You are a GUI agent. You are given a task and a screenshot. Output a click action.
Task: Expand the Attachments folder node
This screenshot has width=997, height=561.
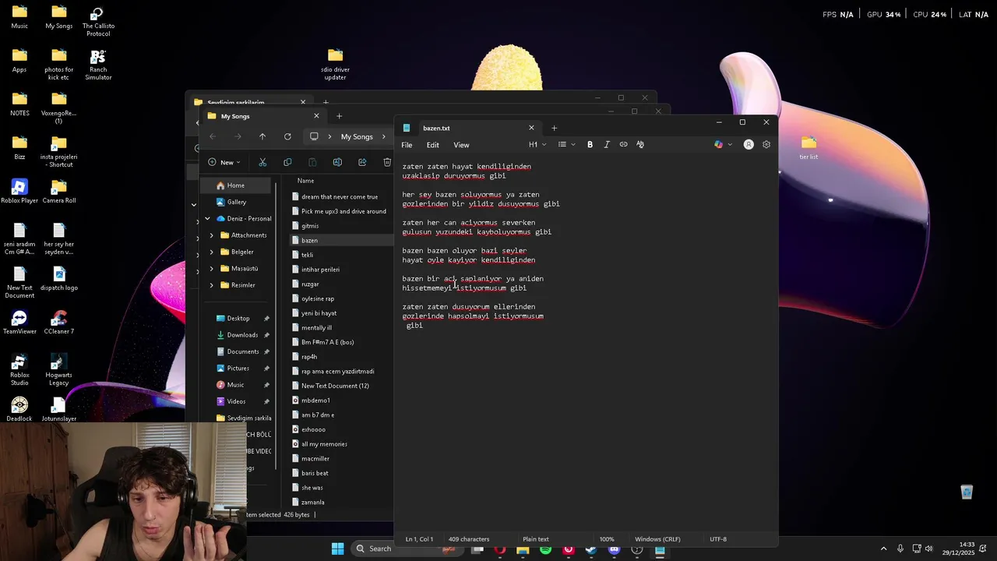pos(212,235)
